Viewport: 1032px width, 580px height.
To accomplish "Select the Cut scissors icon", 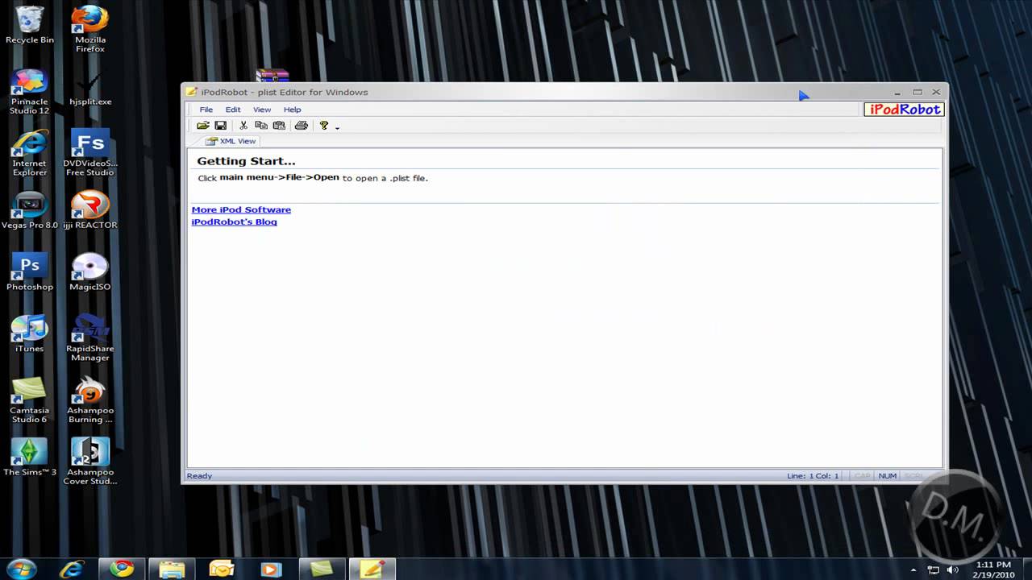I will 243,126.
